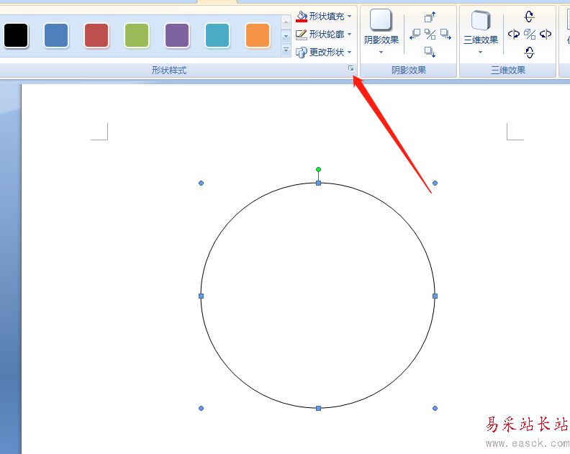Open the 三维效果 dropdown arrow

[480, 53]
